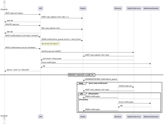Click the Usuário actor figure at the diagram bottom
Viewport: 164px width, 125px height.
[x=4, y=120]
